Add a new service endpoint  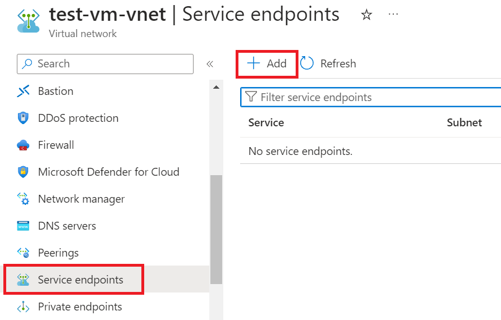267,63
